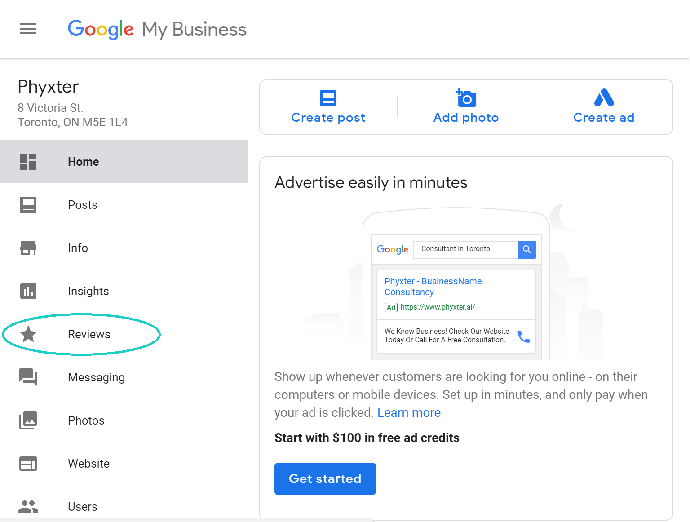Click the https://www.phyxter.ai/ ad URL
Screen dimensions: 690x522
tap(438, 307)
